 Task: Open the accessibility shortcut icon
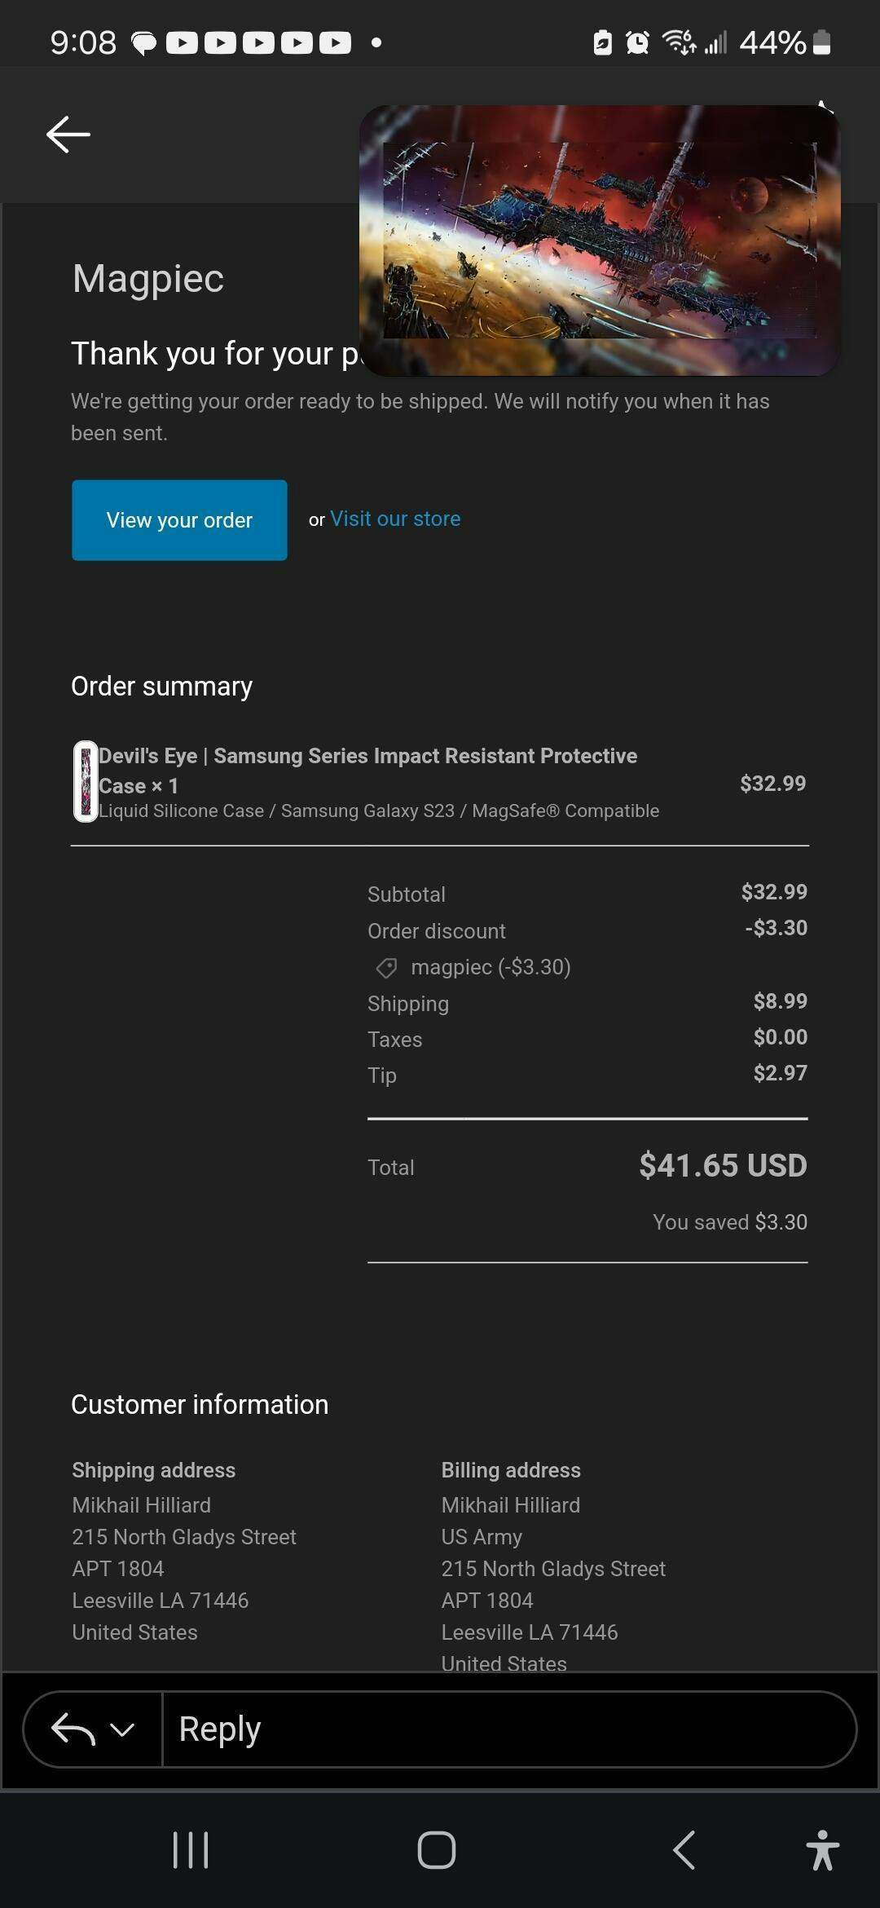coord(822,1849)
